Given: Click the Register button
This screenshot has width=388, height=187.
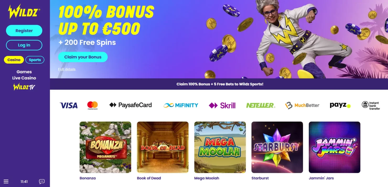Looking at the screenshot, I should click(x=24, y=31).
